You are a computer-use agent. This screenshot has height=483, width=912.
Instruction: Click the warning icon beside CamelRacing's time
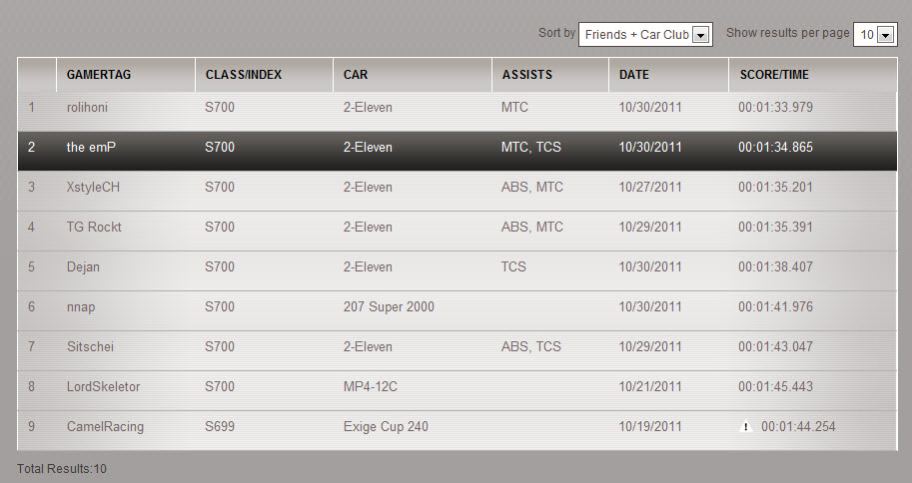pos(745,427)
